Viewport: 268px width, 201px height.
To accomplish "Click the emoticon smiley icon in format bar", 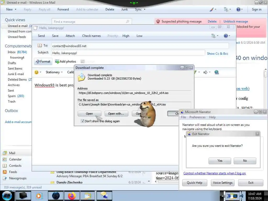I will pyautogui.click(x=36, y=72).
